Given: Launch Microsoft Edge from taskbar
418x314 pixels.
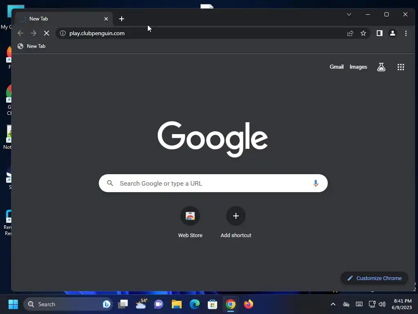Looking at the screenshot, I should point(195,304).
